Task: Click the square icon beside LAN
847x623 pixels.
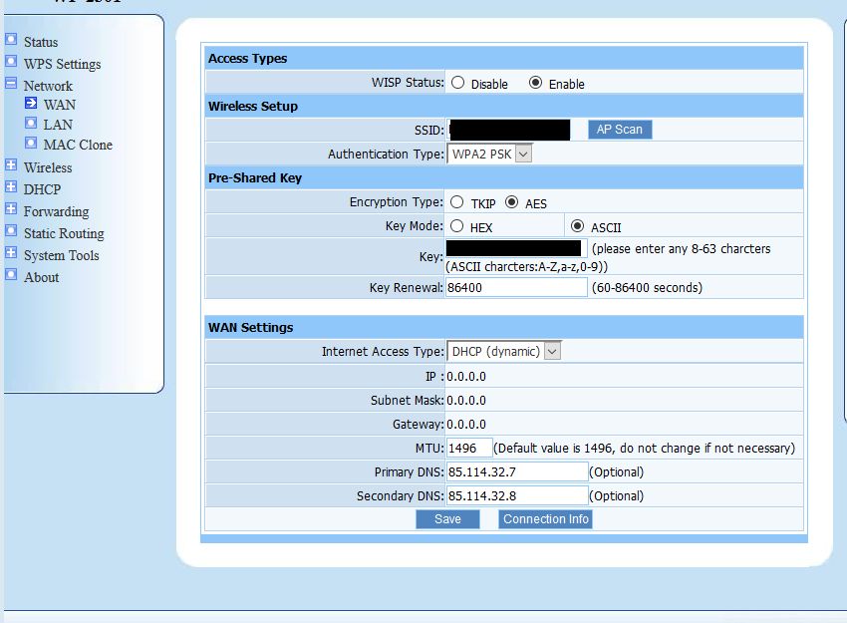Action: [x=31, y=124]
